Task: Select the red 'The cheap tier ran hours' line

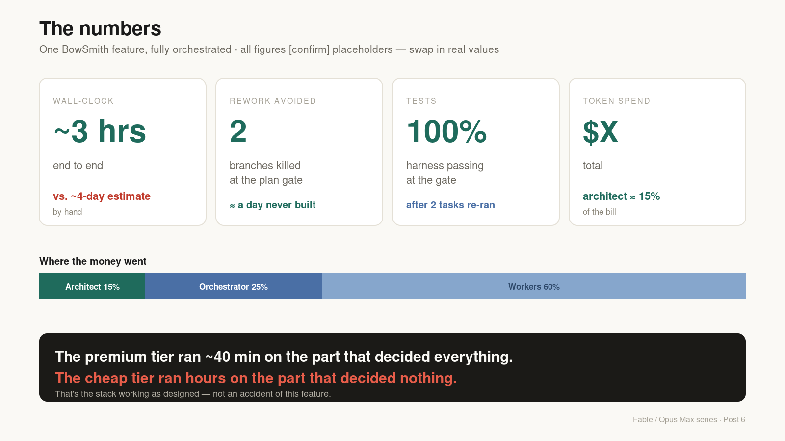Action: 256,378
